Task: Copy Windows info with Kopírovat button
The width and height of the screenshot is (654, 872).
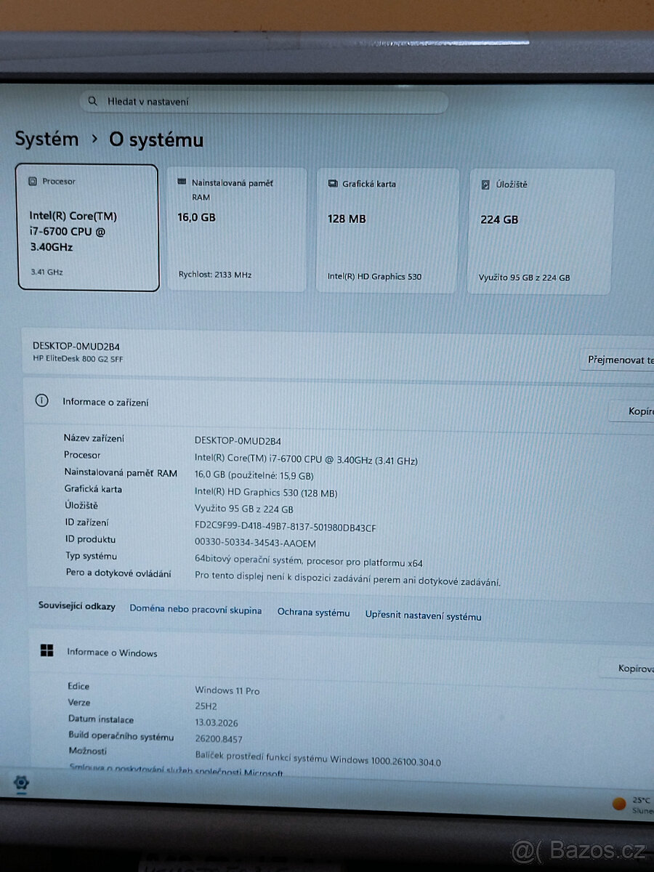Action: 626,669
